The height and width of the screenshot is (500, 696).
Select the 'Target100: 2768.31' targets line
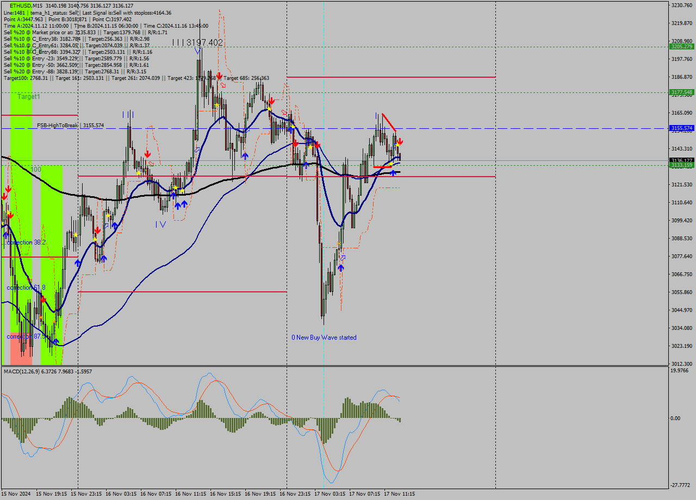point(136,78)
